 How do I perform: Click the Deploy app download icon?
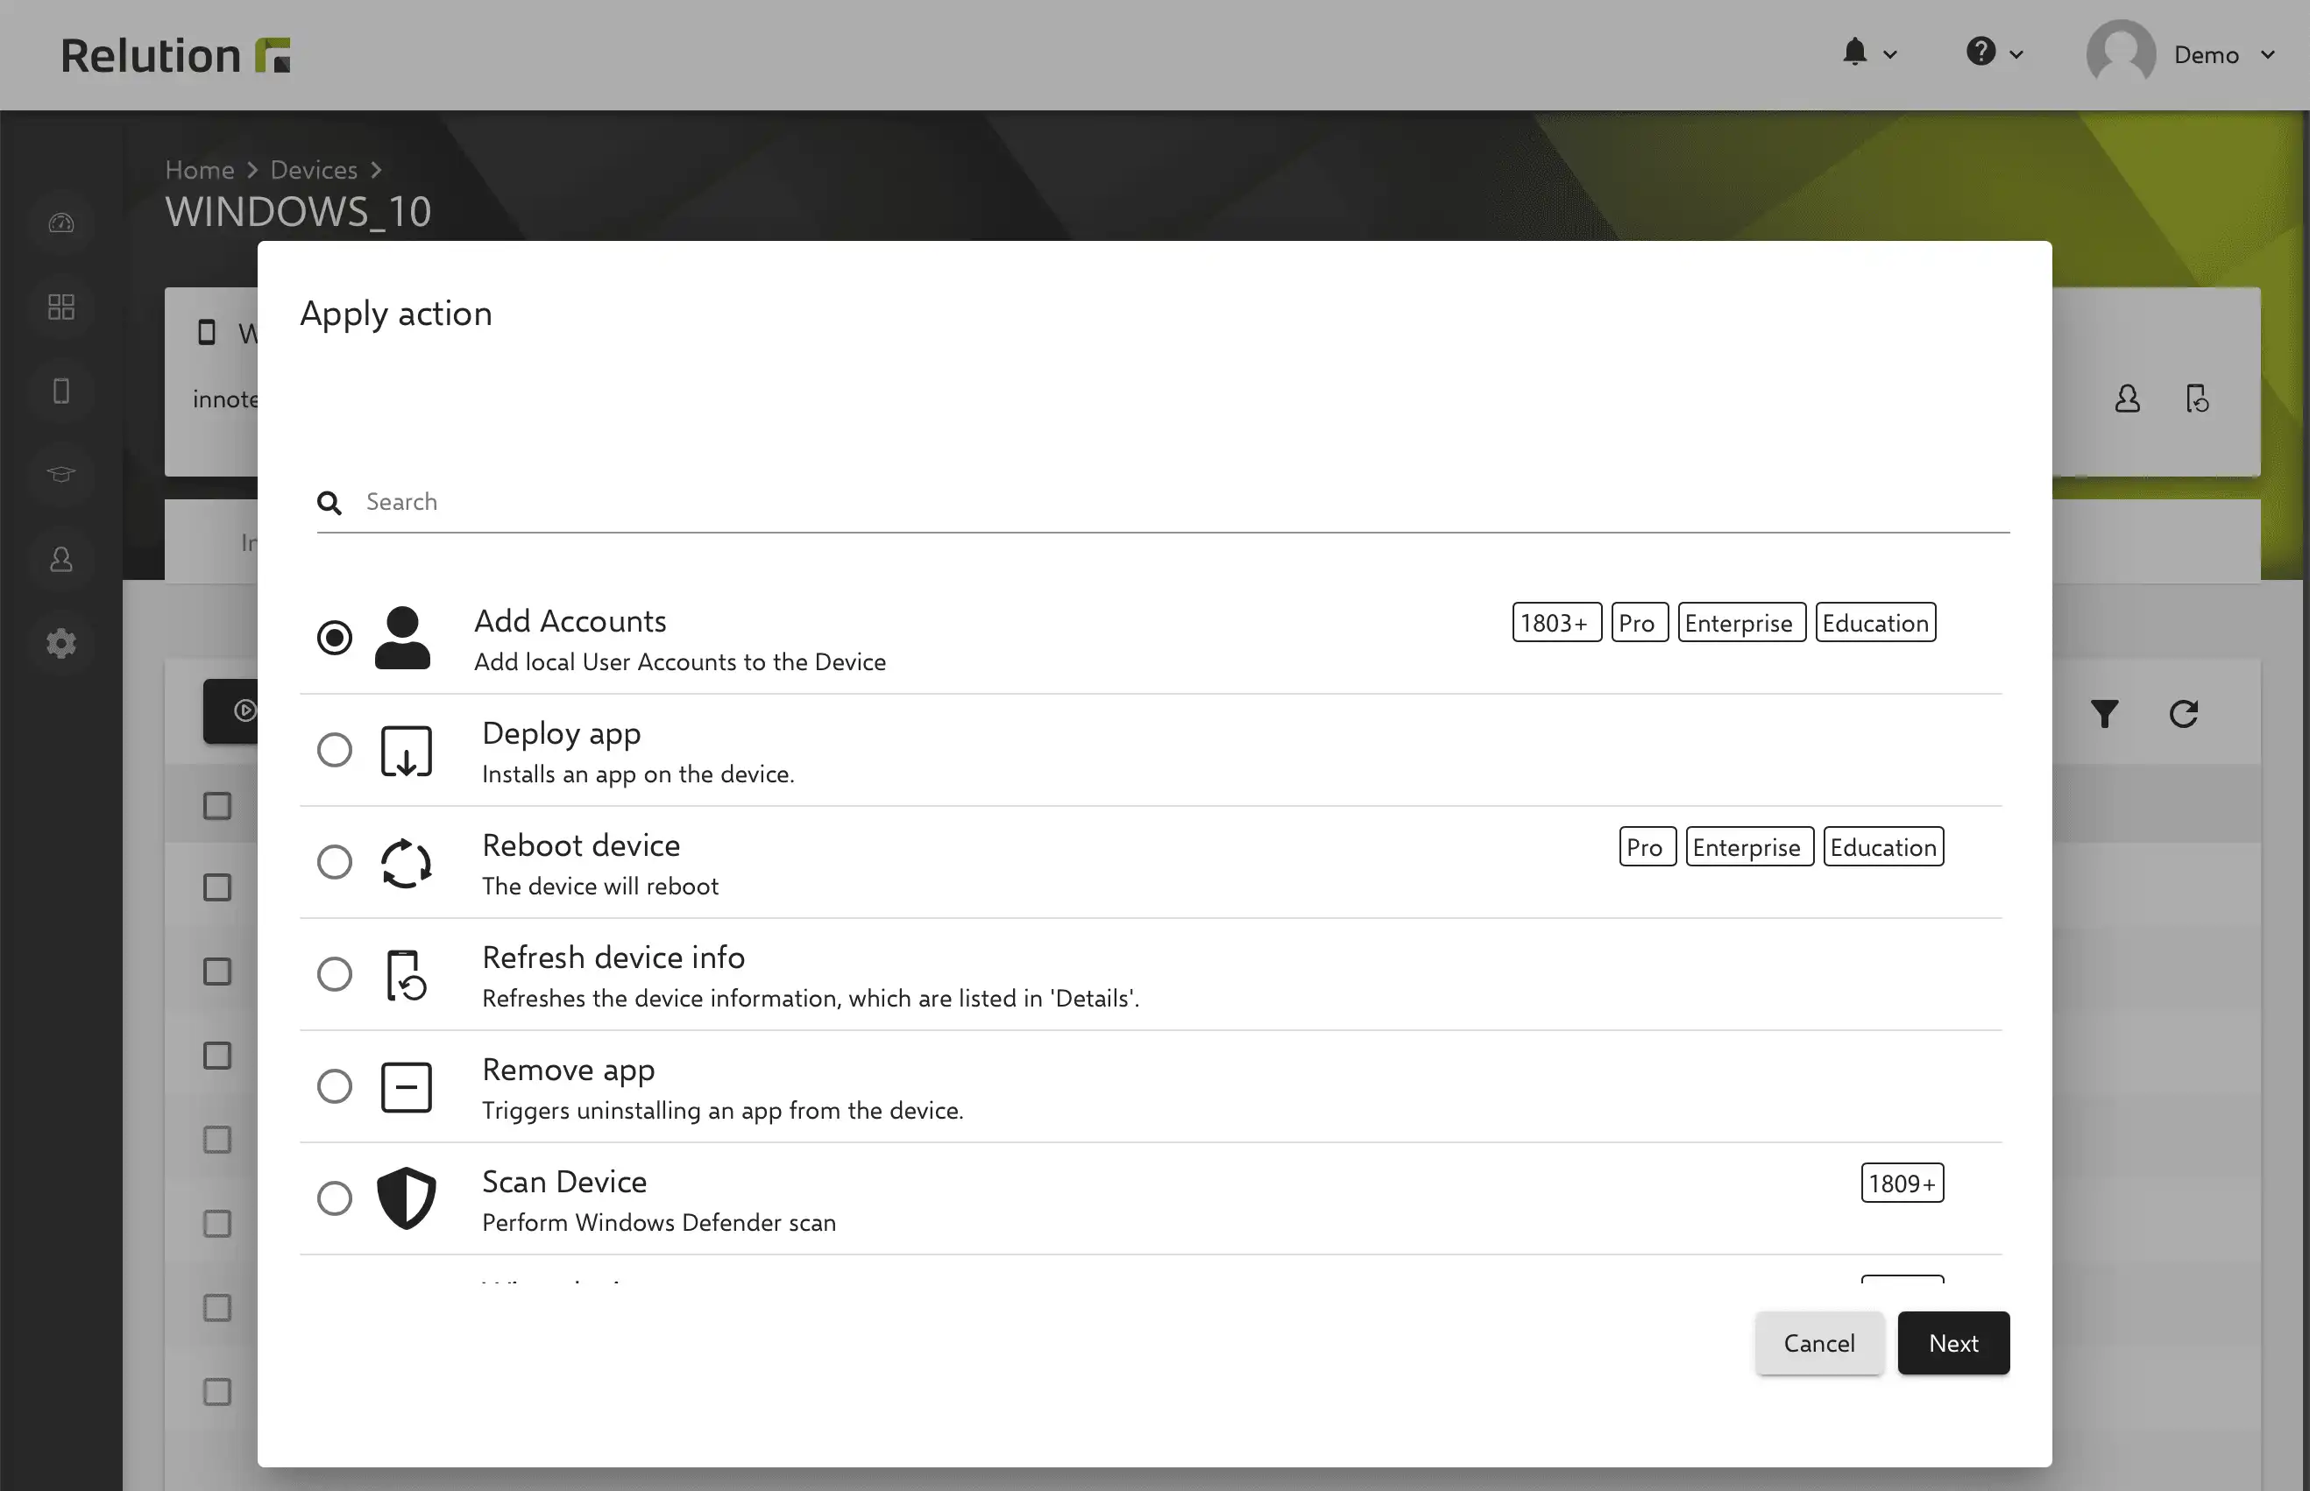point(406,752)
